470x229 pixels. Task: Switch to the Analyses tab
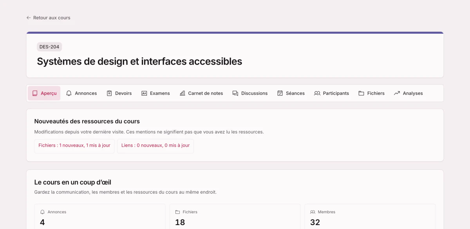(408, 93)
